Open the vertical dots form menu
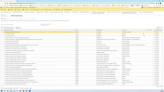 161,16
